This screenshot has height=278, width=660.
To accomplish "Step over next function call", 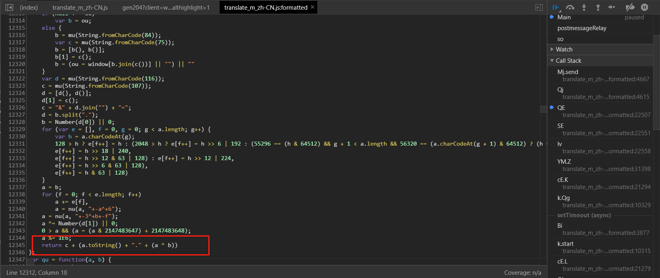I will pos(570,7).
